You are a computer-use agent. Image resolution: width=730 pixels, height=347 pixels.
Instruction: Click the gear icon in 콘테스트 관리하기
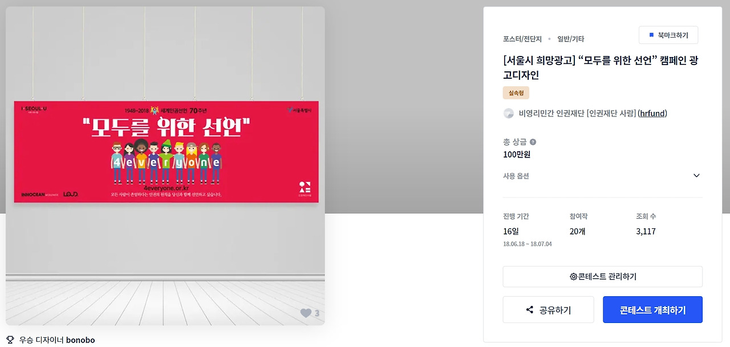point(573,277)
